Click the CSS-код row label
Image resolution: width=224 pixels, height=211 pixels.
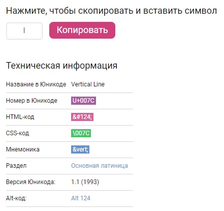point(18,133)
